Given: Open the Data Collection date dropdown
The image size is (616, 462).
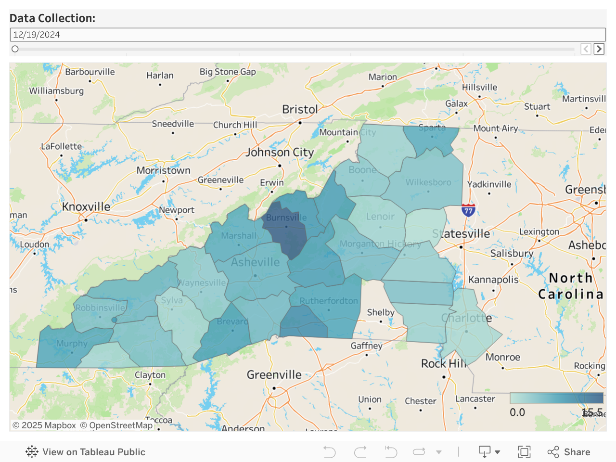Looking at the screenshot, I should click(x=308, y=35).
